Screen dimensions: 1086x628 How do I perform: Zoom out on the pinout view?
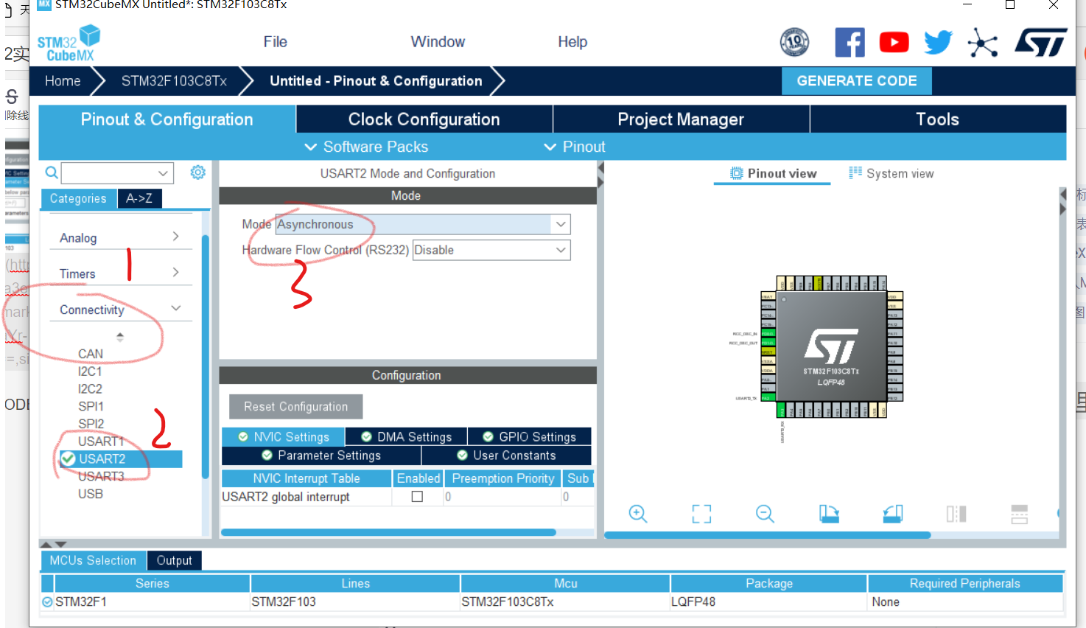click(765, 514)
